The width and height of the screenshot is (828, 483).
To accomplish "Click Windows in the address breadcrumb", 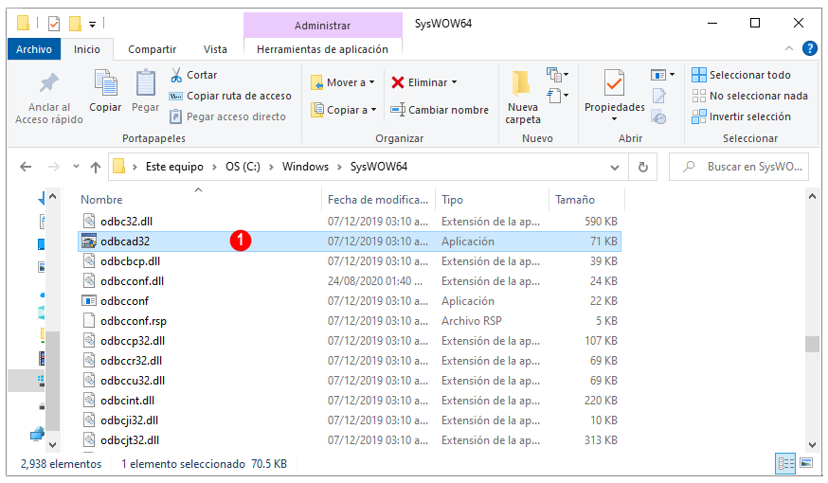I will coord(305,167).
